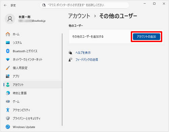Image resolution: width=169 pixels, height=132 pixels.
Task: Click the 設定 window title text
Action: point(13,5)
